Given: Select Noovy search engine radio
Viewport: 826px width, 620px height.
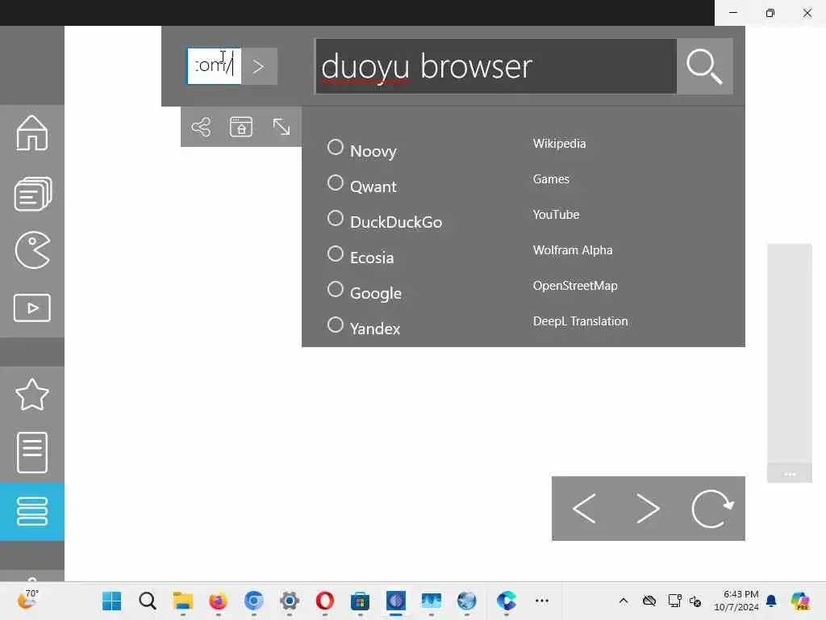Looking at the screenshot, I should coord(335,147).
